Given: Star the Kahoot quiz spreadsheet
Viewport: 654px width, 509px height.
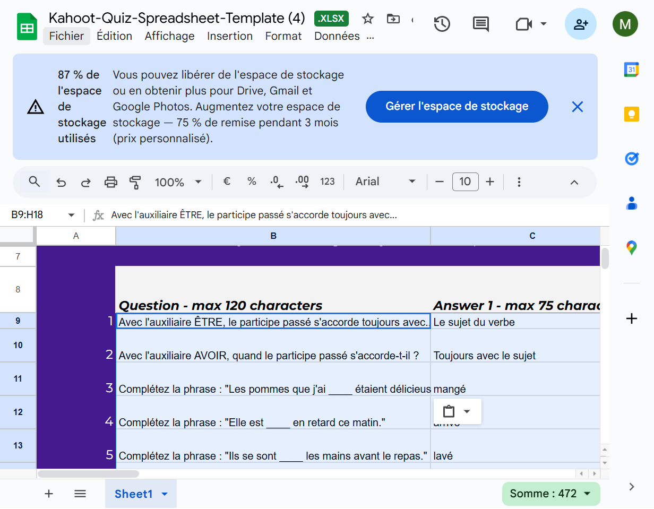Looking at the screenshot, I should (x=367, y=19).
